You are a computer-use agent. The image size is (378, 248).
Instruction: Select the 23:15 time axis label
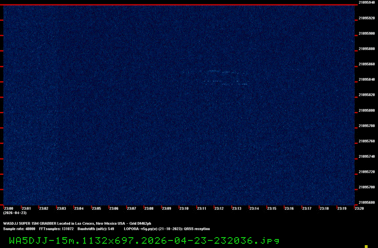pyautogui.click(x=272, y=208)
